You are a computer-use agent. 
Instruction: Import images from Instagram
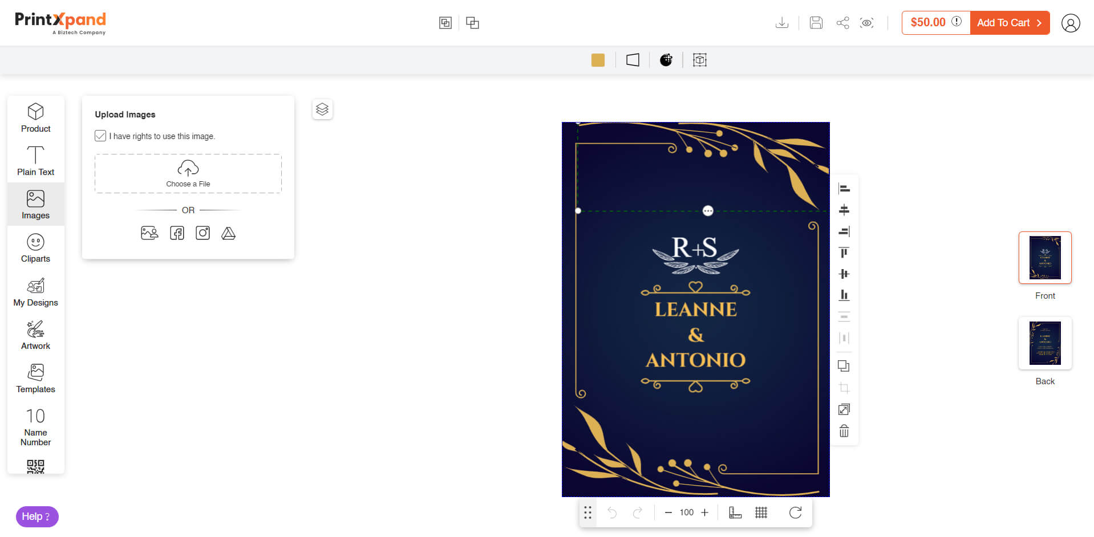[202, 233]
